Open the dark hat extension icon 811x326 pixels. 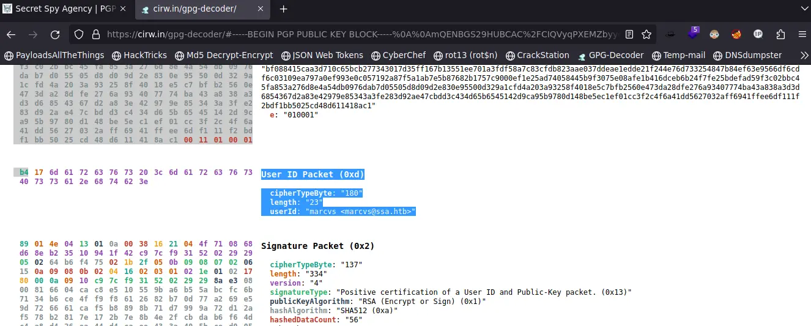click(x=671, y=34)
